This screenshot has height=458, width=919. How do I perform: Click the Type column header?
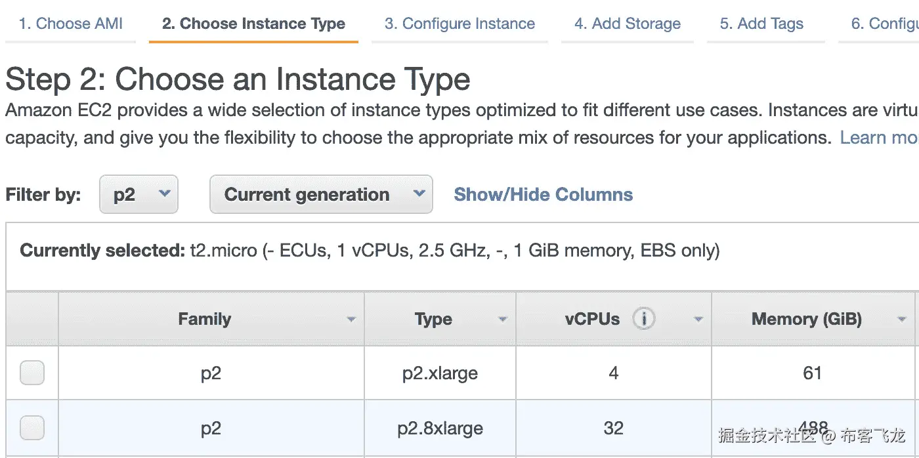point(433,320)
